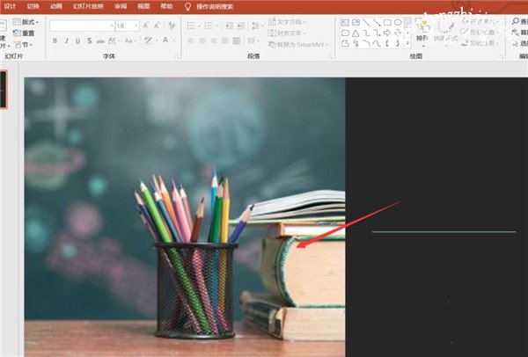Screen dimensions: 528x357
Task: Select the pencil holder photo on the slide
Action: point(185,217)
